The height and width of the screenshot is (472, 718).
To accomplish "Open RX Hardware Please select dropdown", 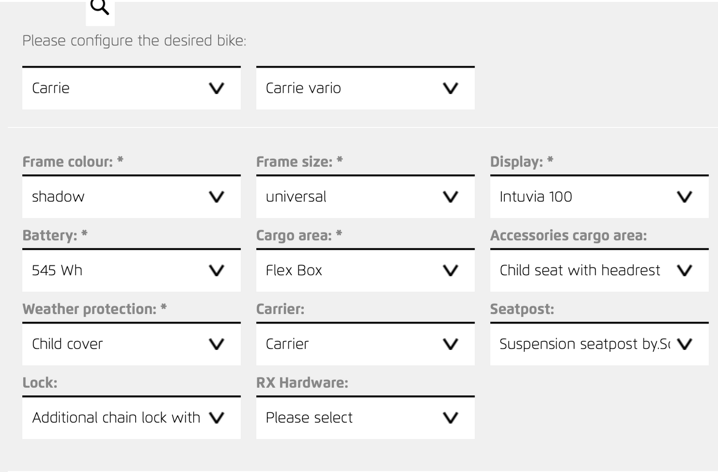I will (x=365, y=418).
